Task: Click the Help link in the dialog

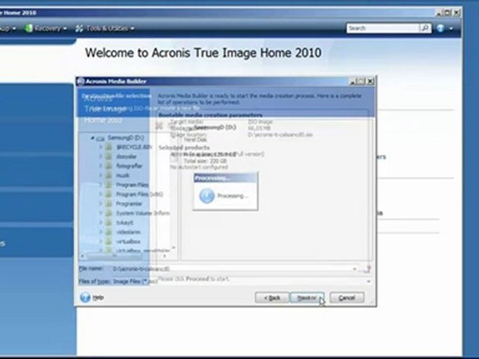Action: [98, 297]
